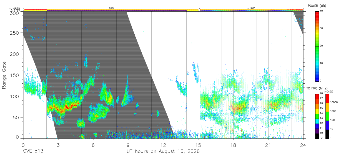Click the "0" tick on the power scale
The width and height of the screenshot is (341, 157).
click(321, 81)
